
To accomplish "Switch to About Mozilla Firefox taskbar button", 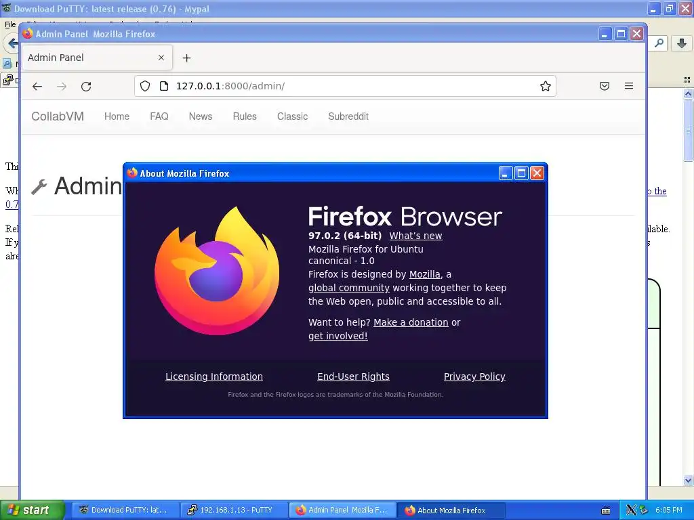I will 451,511.
